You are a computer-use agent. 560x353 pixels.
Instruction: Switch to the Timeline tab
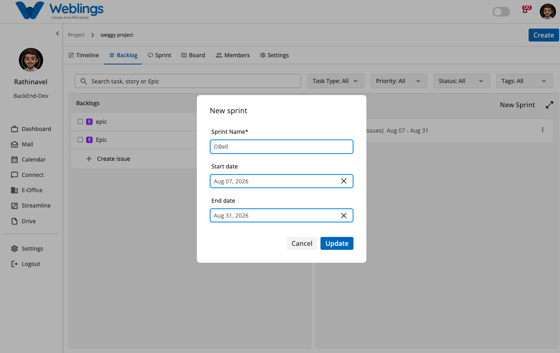pos(84,55)
